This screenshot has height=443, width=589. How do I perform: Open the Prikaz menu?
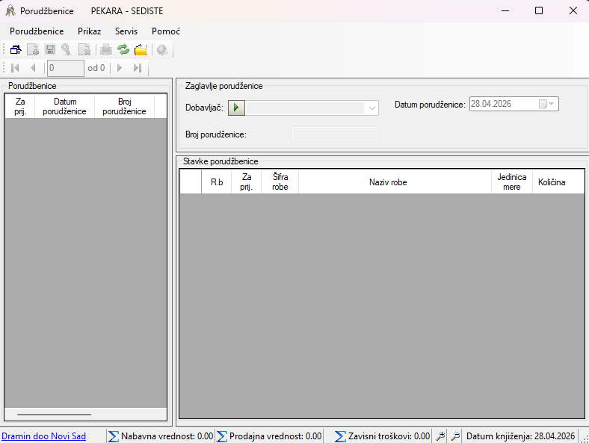90,31
